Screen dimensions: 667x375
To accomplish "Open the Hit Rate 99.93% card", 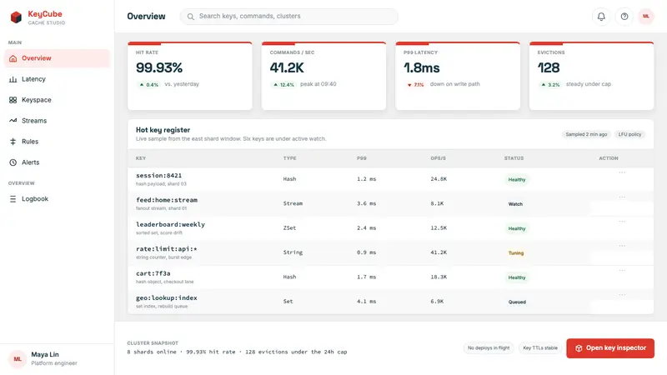I will [x=190, y=76].
